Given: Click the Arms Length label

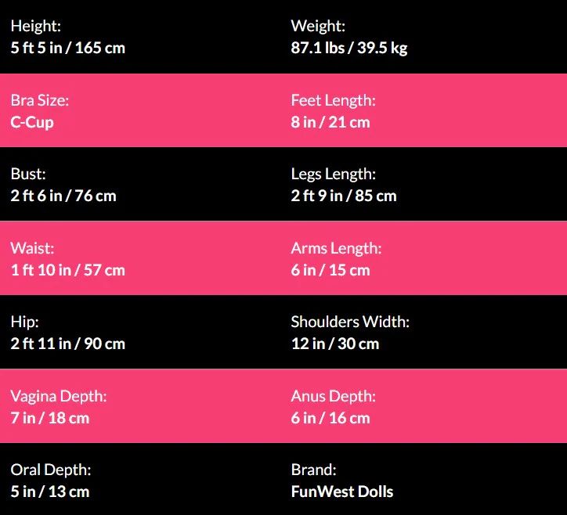Looking at the screenshot, I should 336,248.
